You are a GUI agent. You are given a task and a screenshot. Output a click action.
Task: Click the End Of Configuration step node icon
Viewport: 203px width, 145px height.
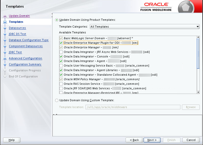[5, 77]
